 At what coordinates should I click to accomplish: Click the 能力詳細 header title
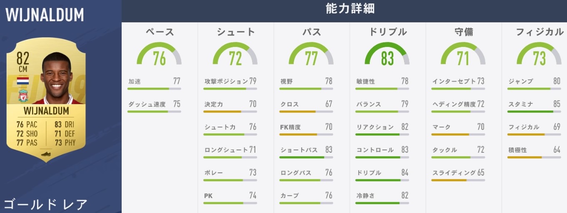click(345, 9)
